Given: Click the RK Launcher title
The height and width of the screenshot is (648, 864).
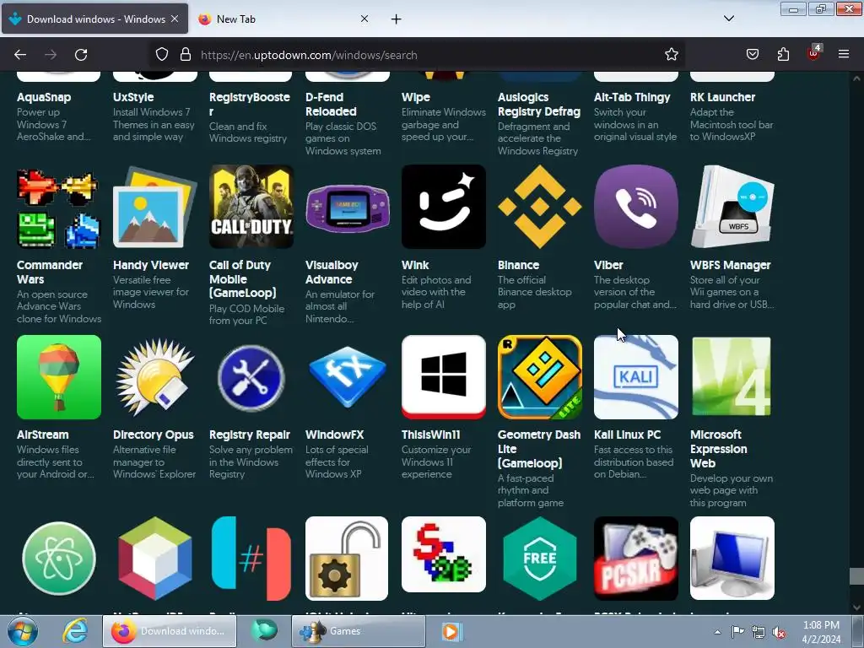Looking at the screenshot, I should (722, 98).
